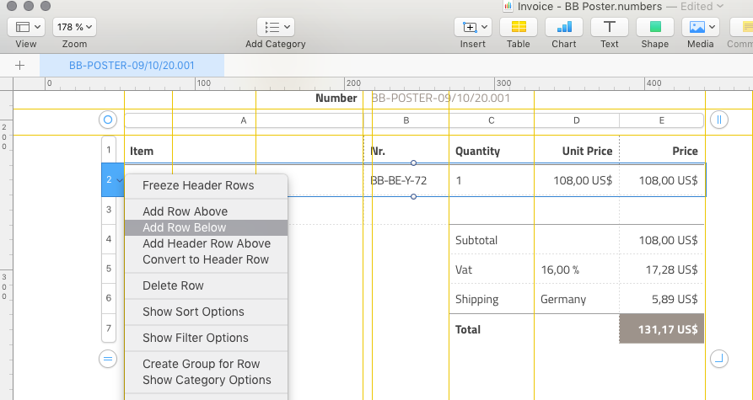Screen dimensions: 753x400
Task: Add a Text box from toolbar
Action: pyautogui.click(x=609, y=27)
